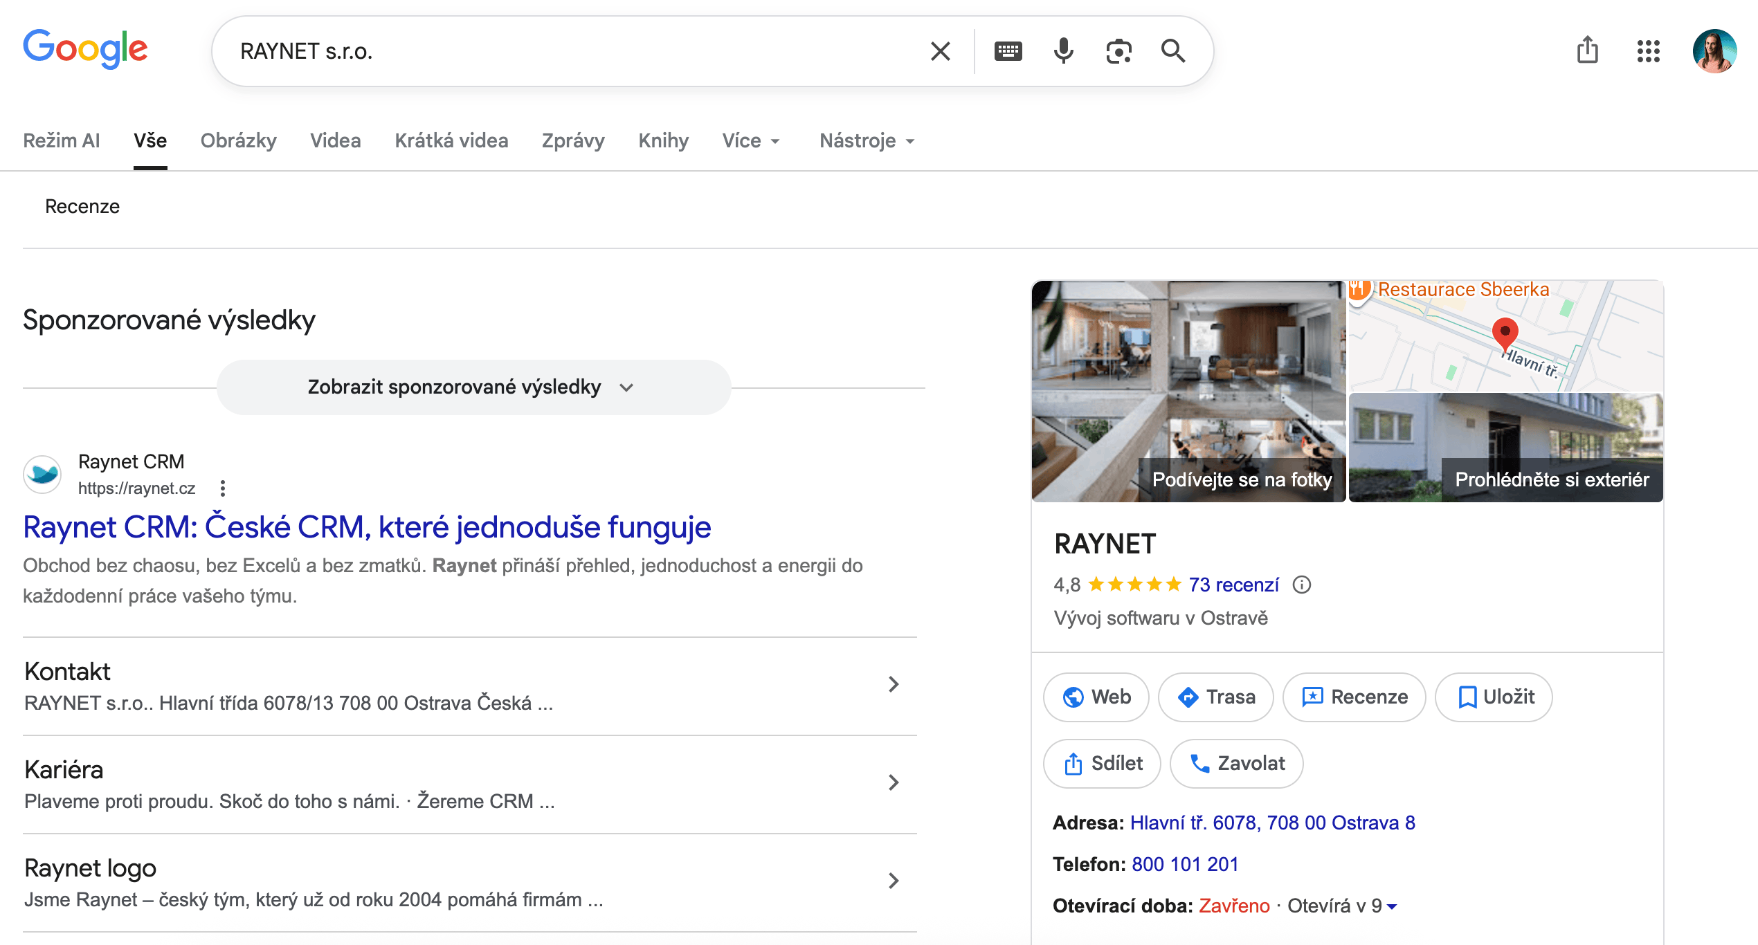The width and height of the screenshot is (1758, 945).
Task: Click the Recenze filter chip
Action: [82, 207]
